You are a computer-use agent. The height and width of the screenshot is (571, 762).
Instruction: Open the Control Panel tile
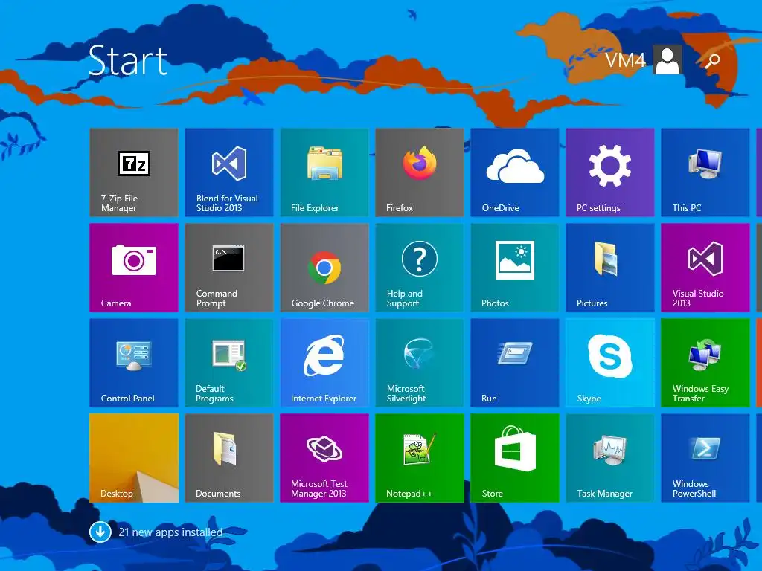[x=134, y=363]
